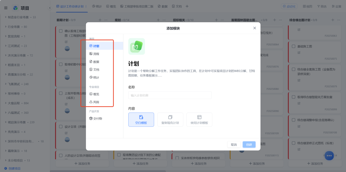
Task: Check the 人防设计立项 task checkbox
Action: point(61,156)
